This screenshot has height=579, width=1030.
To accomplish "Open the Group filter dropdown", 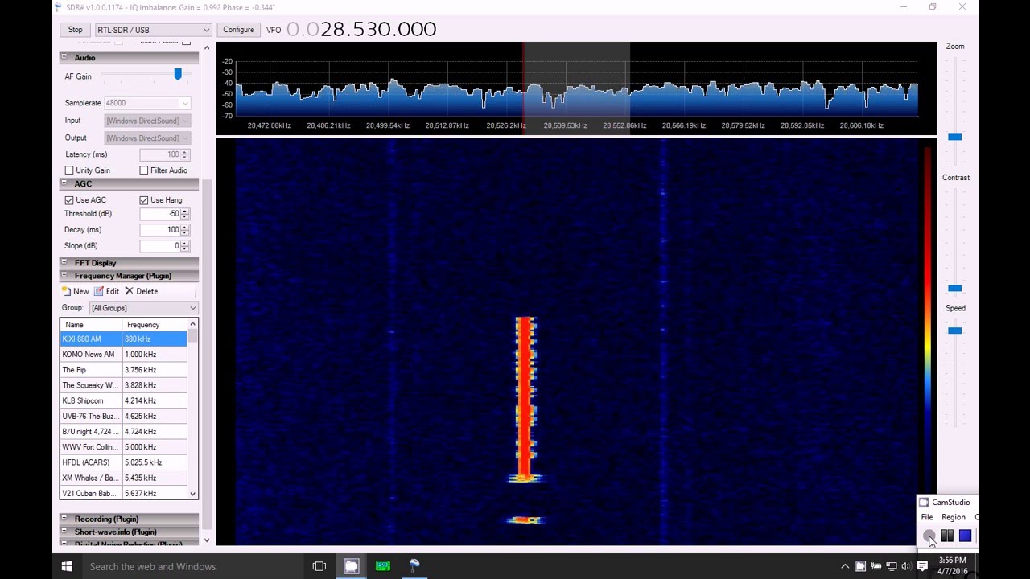I will pyautogui.click(x=143, y=308).
